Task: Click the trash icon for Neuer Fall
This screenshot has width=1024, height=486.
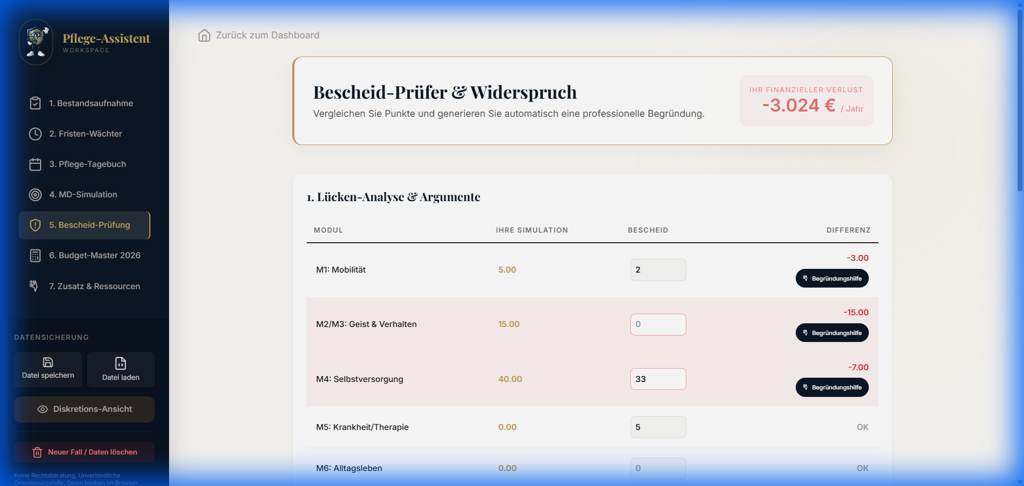Action: pos(37,452)
